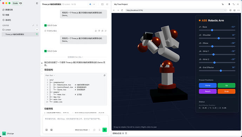Click the panel layout icon in chat header

[102, 4]
